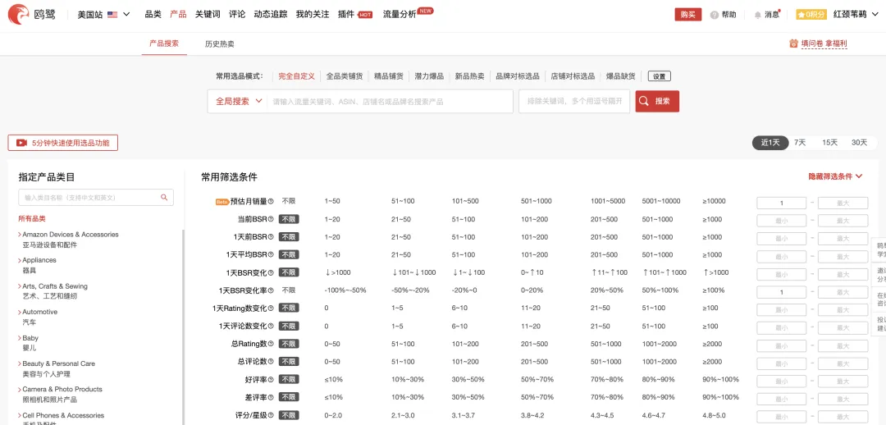Click help icon next to 1天评论数变化
The image size is (886, 425).
[x=271, y=326]
